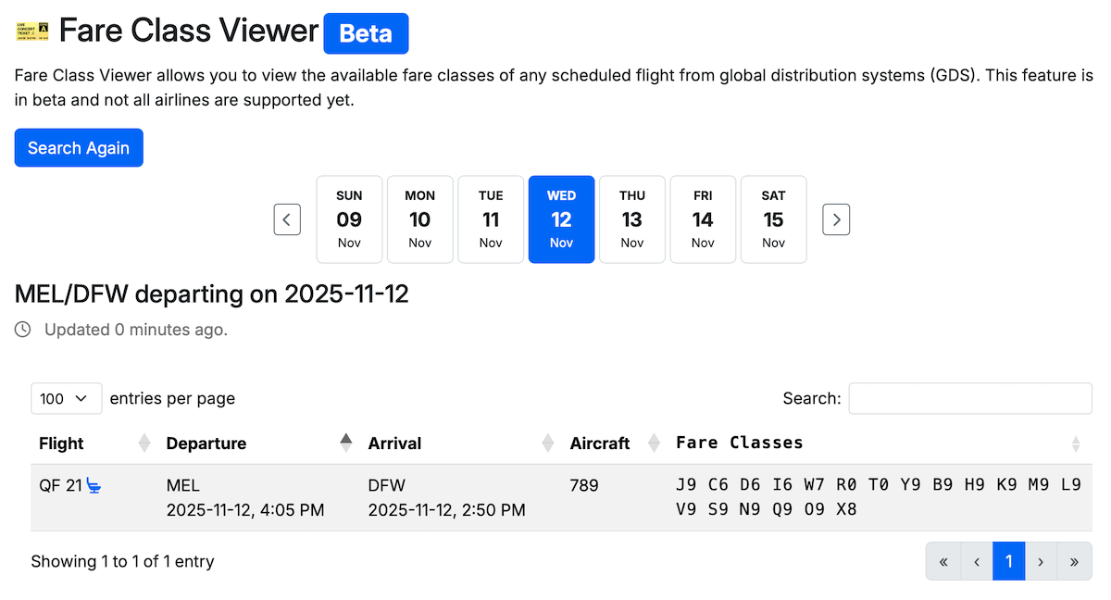Select the highlighted WED 12 Nov date

(x=561, y=219)
